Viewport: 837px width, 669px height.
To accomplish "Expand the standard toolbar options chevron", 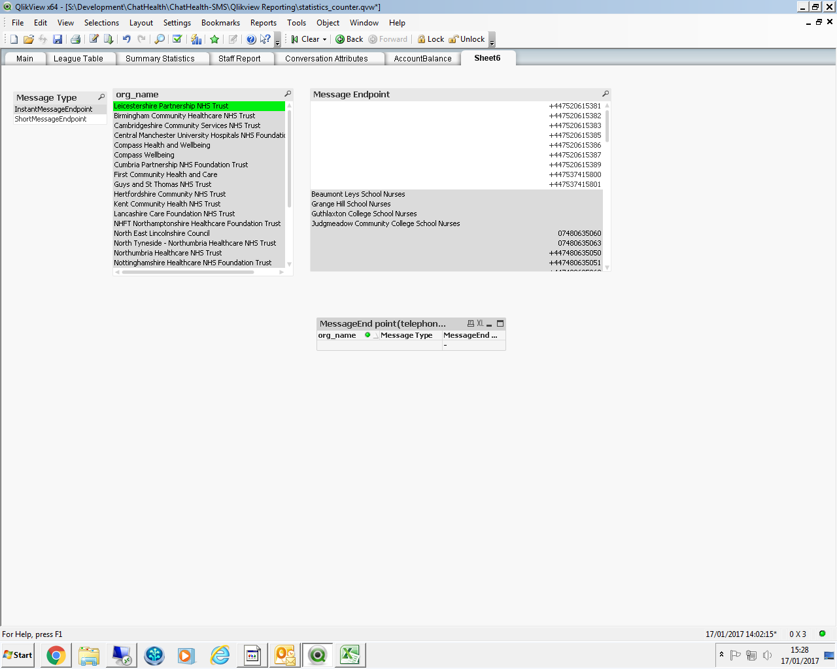I will click(277, 40).
